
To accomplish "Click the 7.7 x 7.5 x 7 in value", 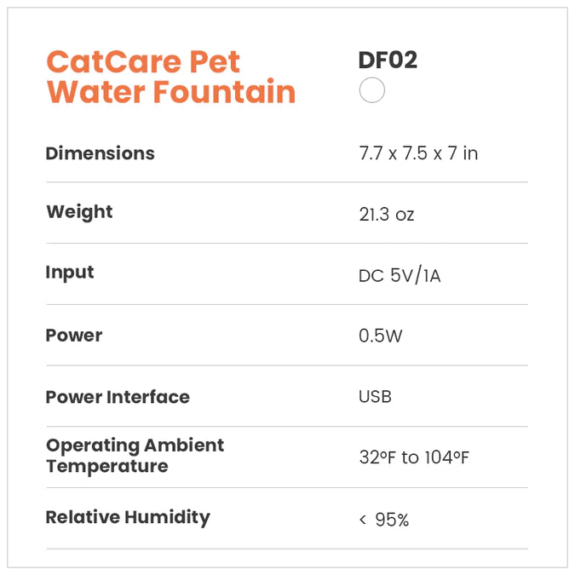I will [418, 154].
